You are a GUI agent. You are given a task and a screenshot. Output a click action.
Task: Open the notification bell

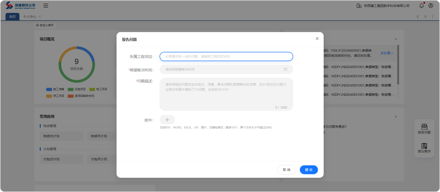[x=421, y=5]
